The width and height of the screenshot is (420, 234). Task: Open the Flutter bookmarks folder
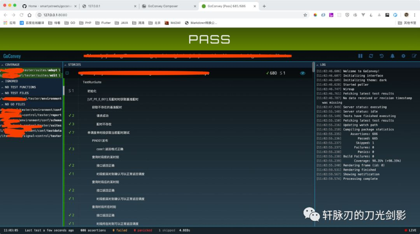point(103,23)
